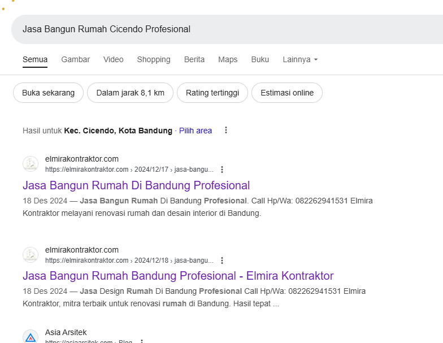The image size is (443, 343).
Task: Click the Asia Arsitek site name
Action: (x=66, y=332)
